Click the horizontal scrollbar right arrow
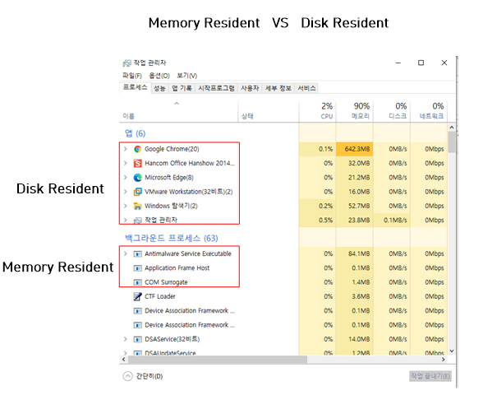 (444, 360)
